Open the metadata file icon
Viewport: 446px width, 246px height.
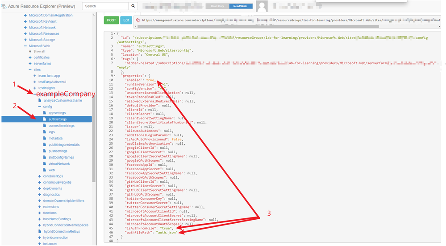click(x=45, y=138)
